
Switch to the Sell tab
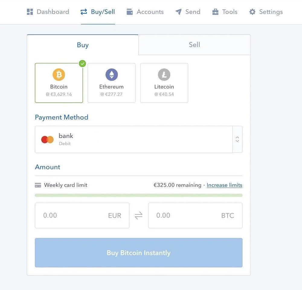pyautogui.click(x=194, y=44)
